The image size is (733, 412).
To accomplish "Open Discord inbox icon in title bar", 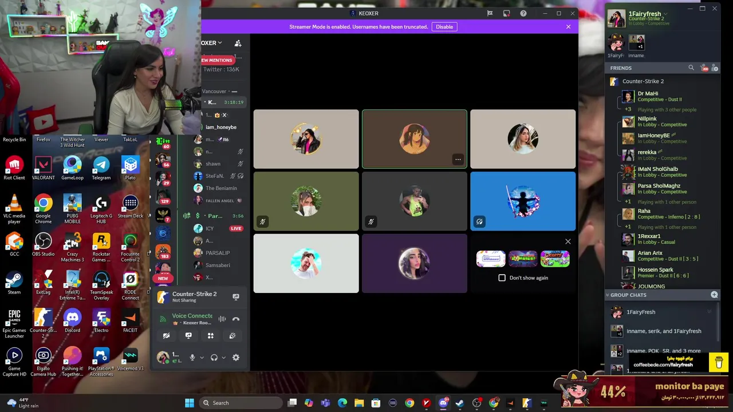I will (507, 13).
